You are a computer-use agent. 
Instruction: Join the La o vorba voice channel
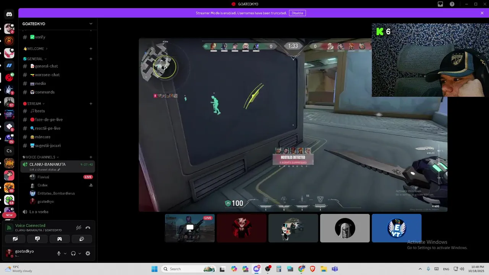[58, 212]
